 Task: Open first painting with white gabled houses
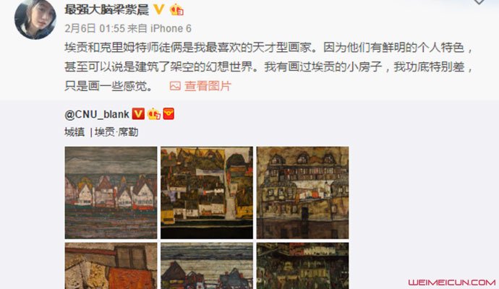[x=111, y=193]
